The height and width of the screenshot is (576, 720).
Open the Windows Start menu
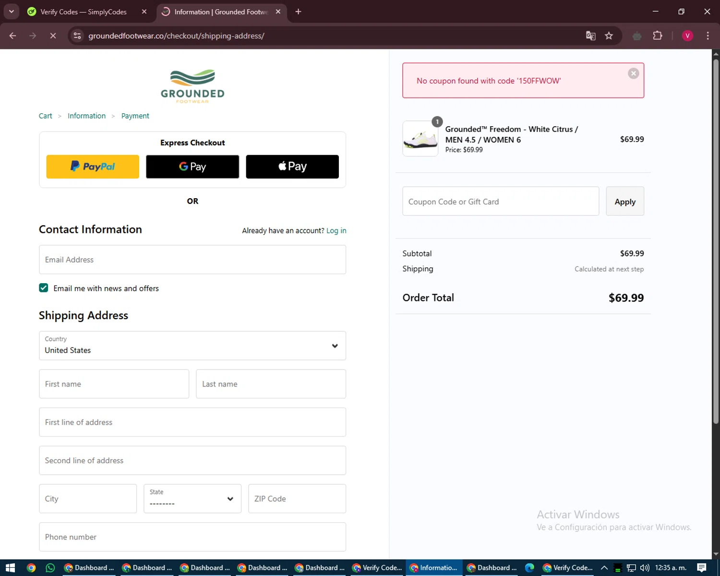coord(10,568)
